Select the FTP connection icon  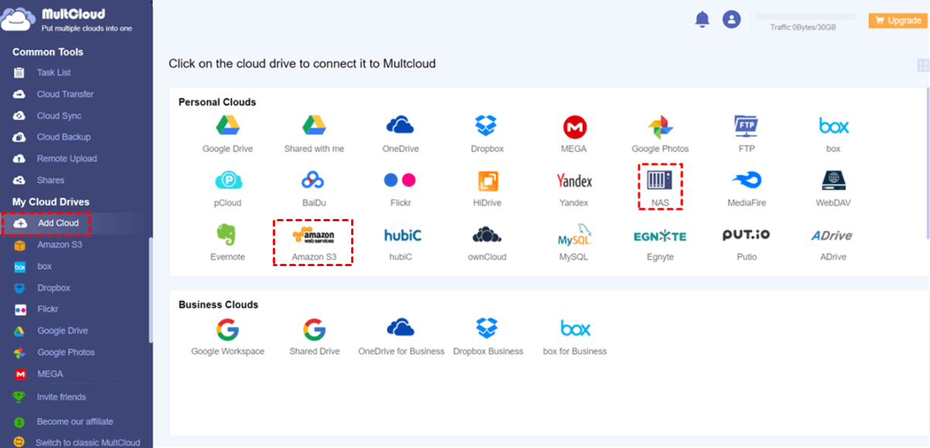pos(746,133)
